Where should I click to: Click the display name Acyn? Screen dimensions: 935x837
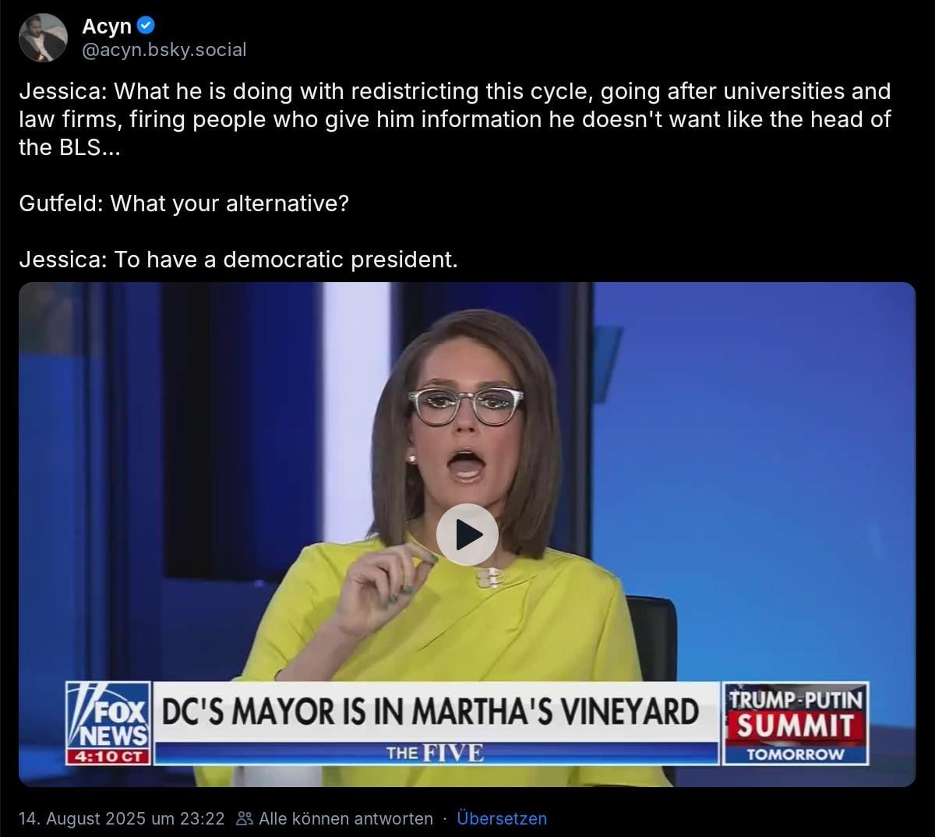click(x=107, y=26)
